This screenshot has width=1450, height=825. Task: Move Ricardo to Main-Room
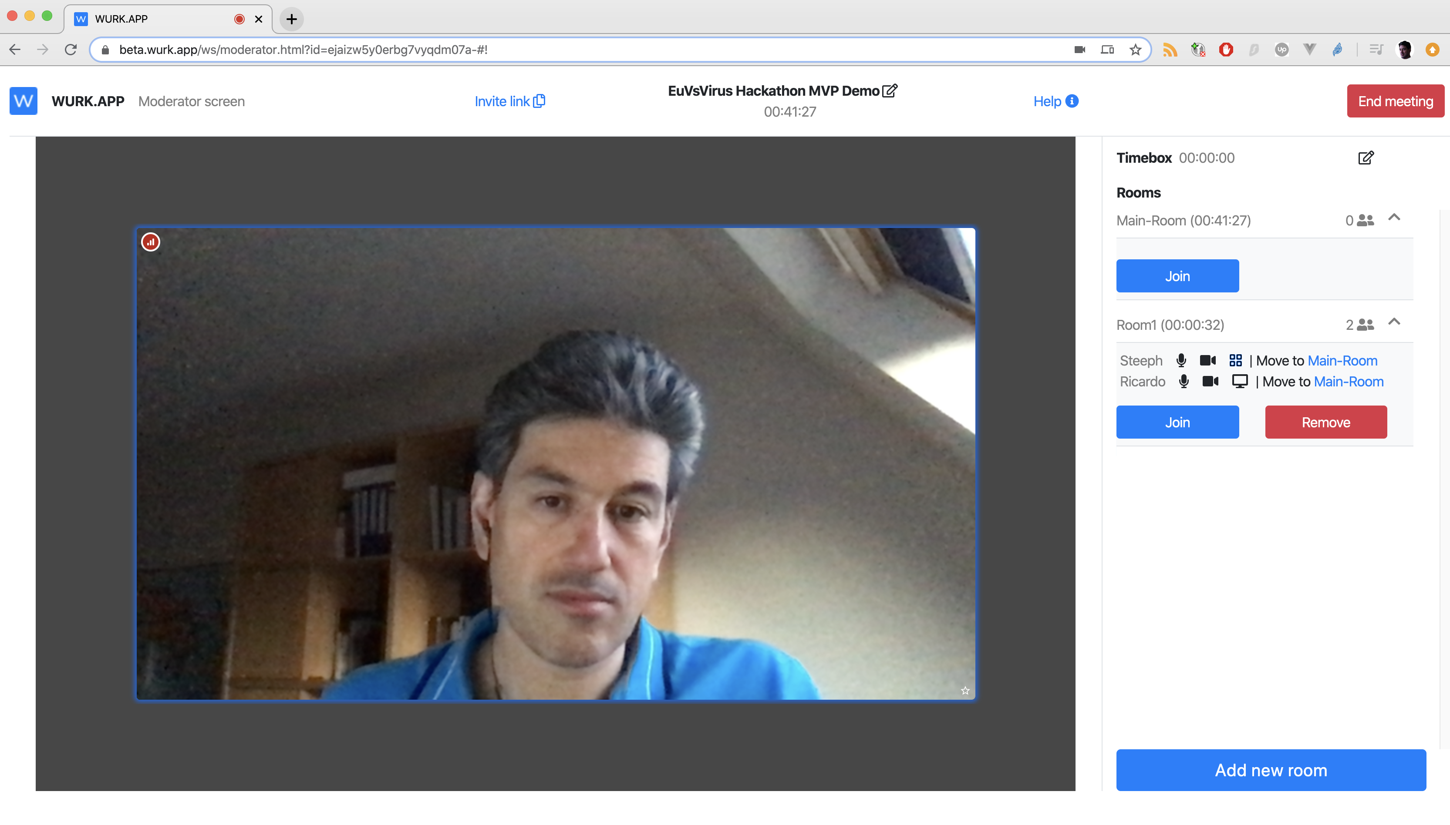(1348, 381)
